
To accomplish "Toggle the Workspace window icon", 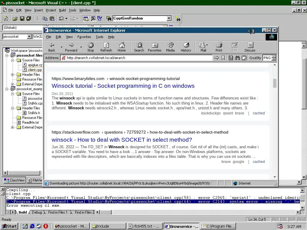I will click(x=86, y=19).
